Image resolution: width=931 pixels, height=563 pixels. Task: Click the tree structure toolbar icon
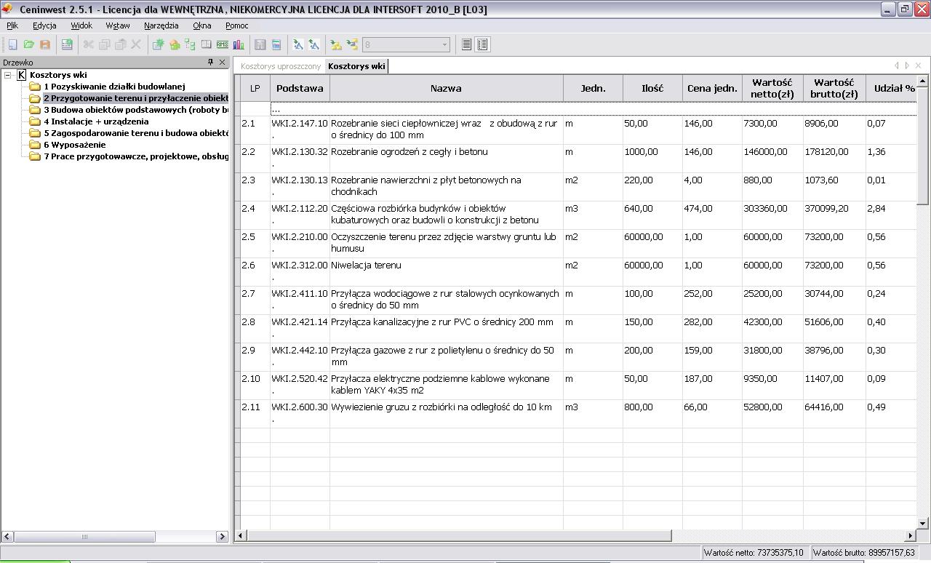[190, 44]
